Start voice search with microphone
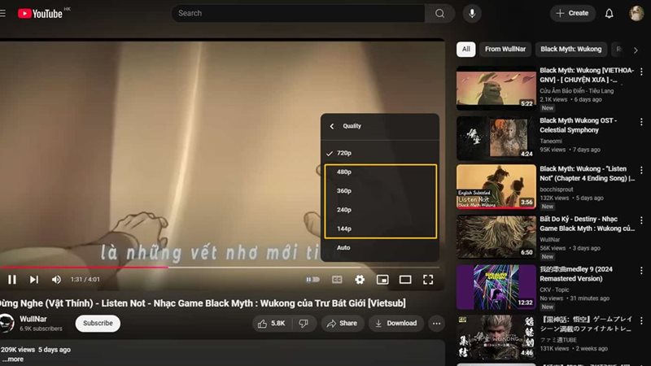This screenshot has height=366, width=651. click(472, 13)
